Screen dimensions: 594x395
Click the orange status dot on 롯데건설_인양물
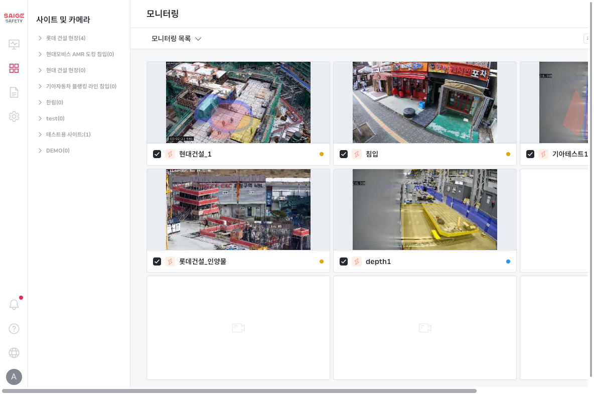pyautogui.click(x=322, y=261)
